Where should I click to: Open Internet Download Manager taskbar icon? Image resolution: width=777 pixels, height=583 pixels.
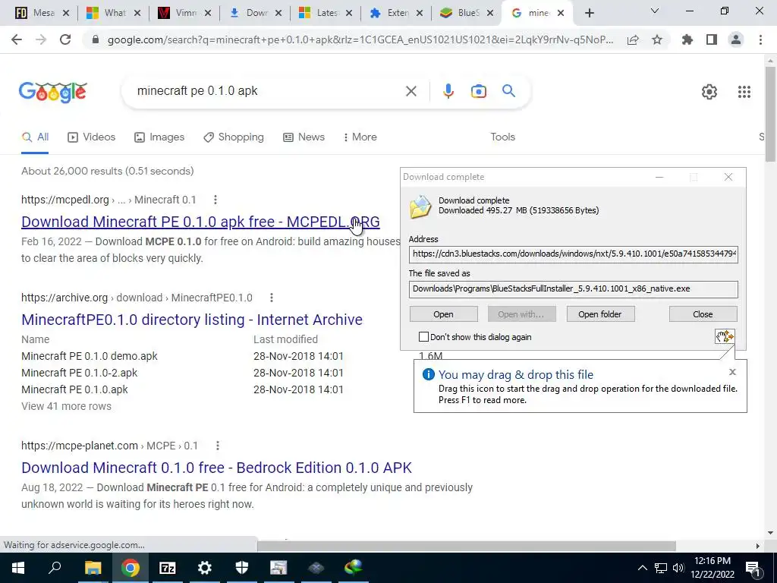pyautogui.click(x=354, y=568)
